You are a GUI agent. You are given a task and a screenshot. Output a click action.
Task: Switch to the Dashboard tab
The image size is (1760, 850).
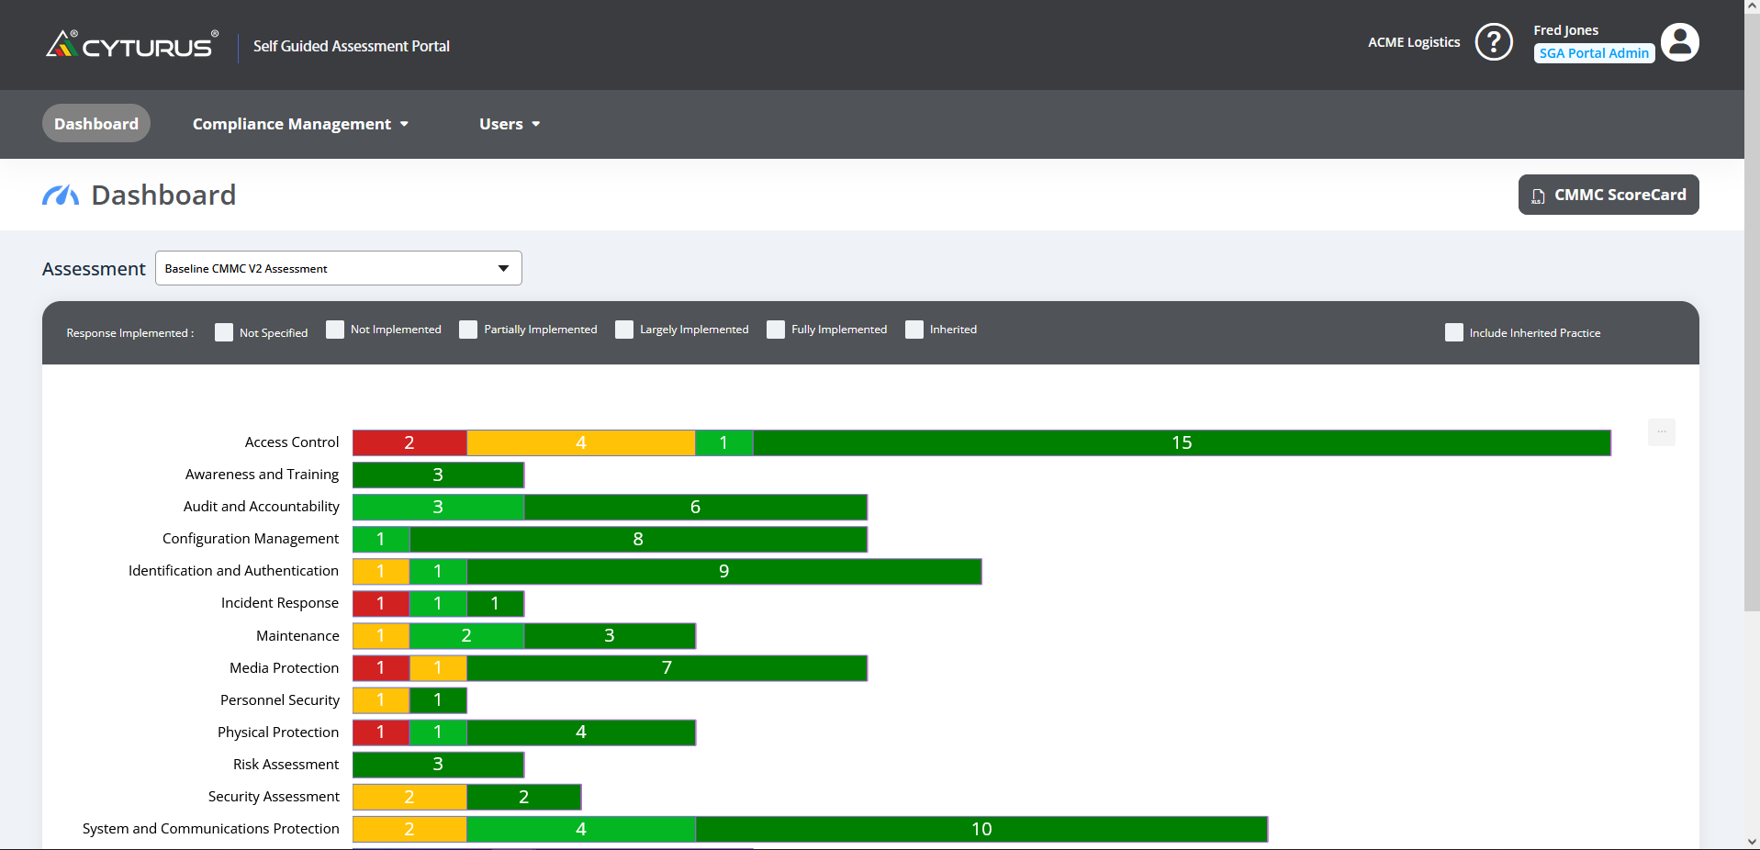95,123
